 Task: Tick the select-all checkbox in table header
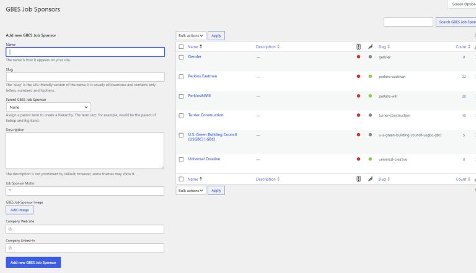tap(181, 46)
